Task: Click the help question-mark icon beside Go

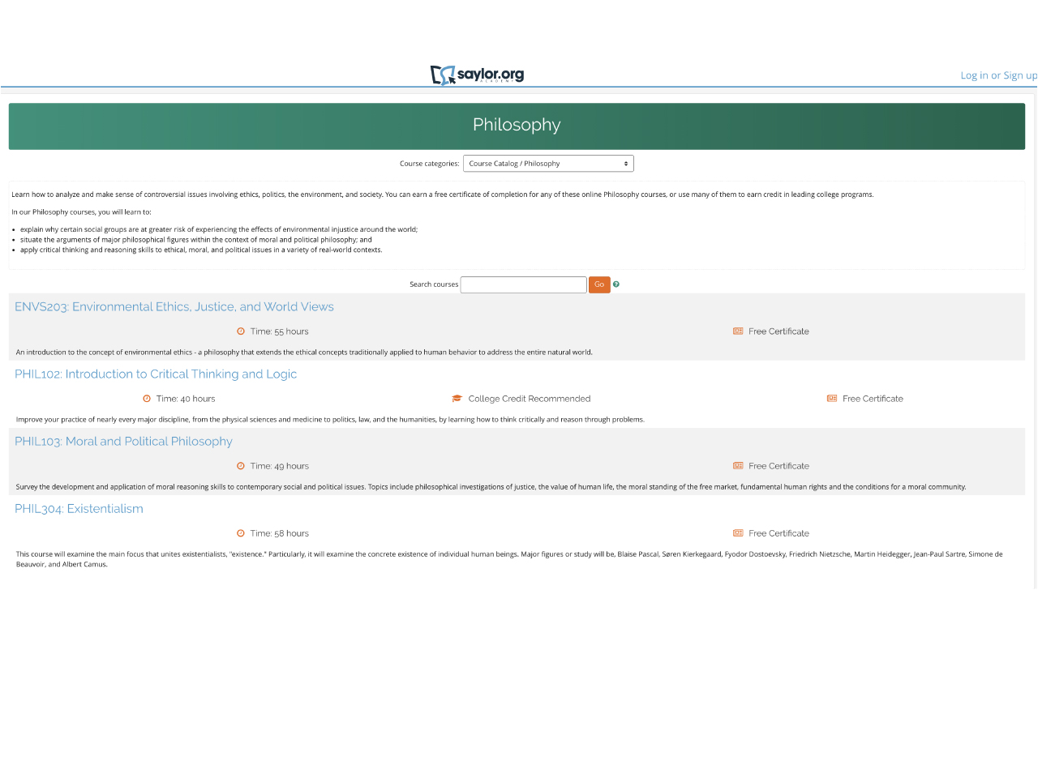Action: click(x=616, y=284)
